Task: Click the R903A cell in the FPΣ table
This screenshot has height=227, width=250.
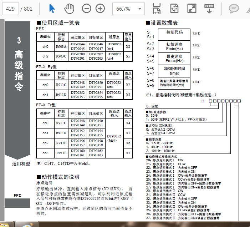Action: click(x=61, y=46)
